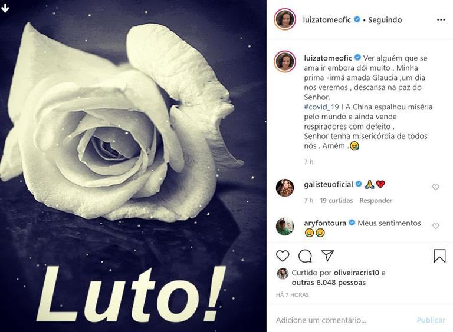Open comments using the speech bubble icon

305,256
